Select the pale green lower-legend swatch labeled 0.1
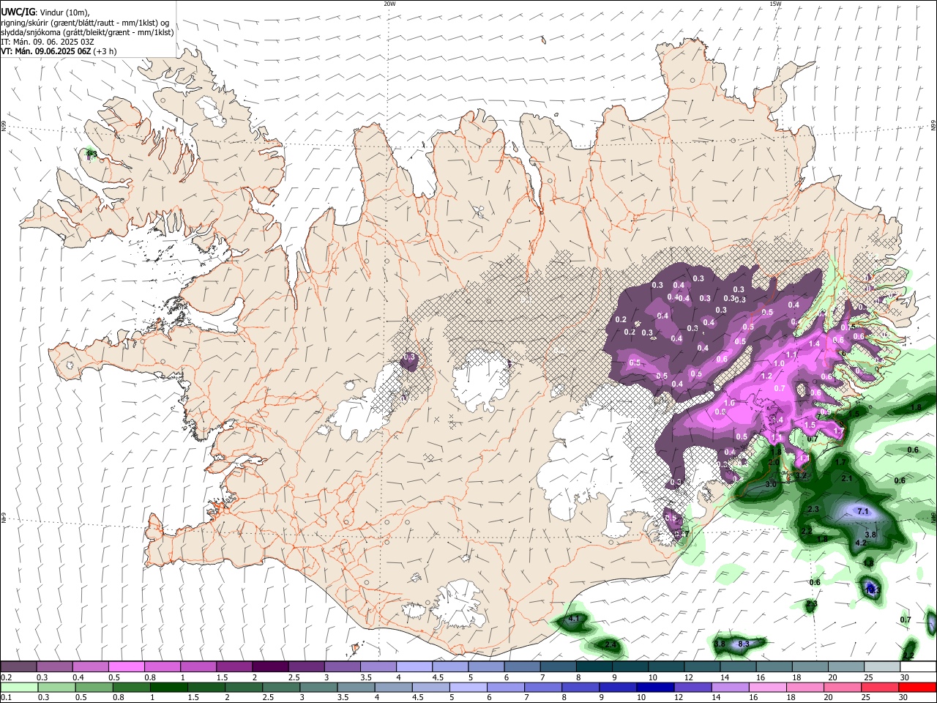The image size is (937, 703). click(18, 687)
